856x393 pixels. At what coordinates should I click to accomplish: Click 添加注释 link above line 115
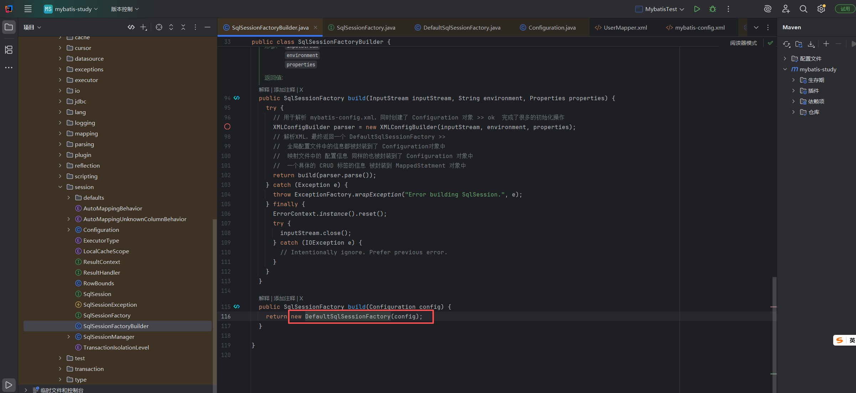click(x=285, y=298)
